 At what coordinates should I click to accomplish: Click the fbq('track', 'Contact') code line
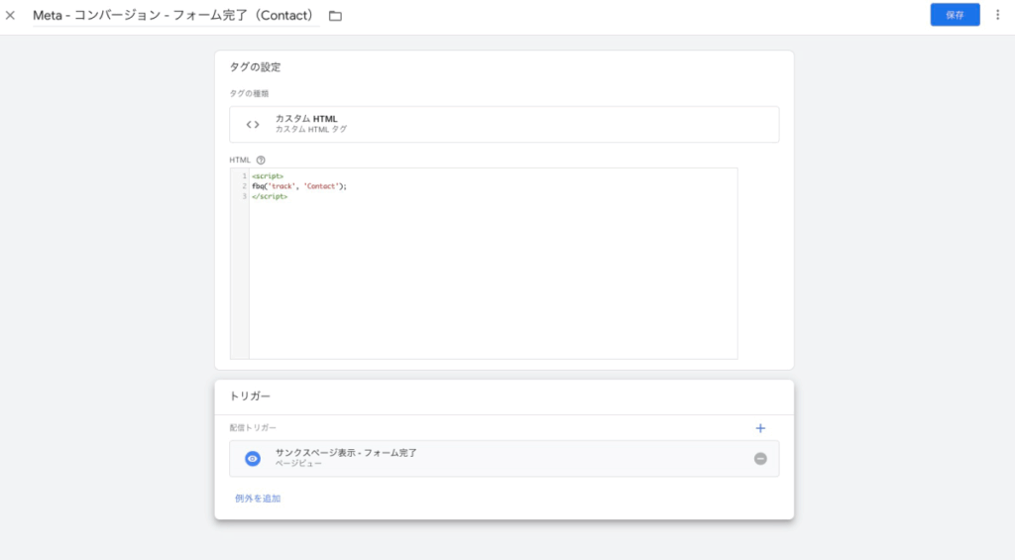tap(299, 186)
